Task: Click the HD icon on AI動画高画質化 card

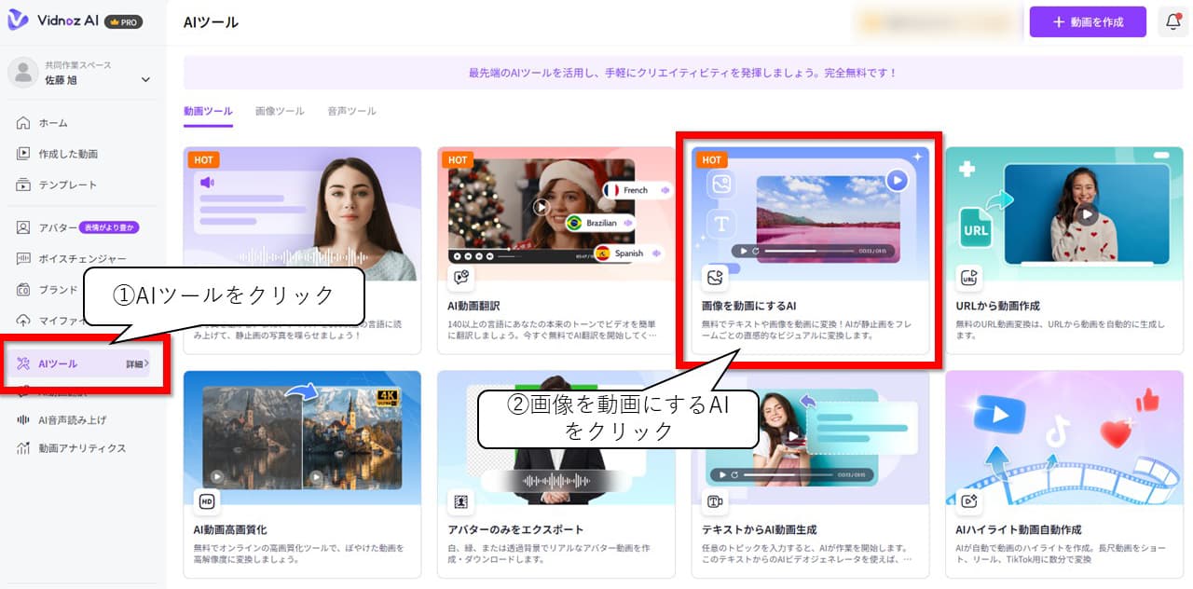Action: [207, 501]
